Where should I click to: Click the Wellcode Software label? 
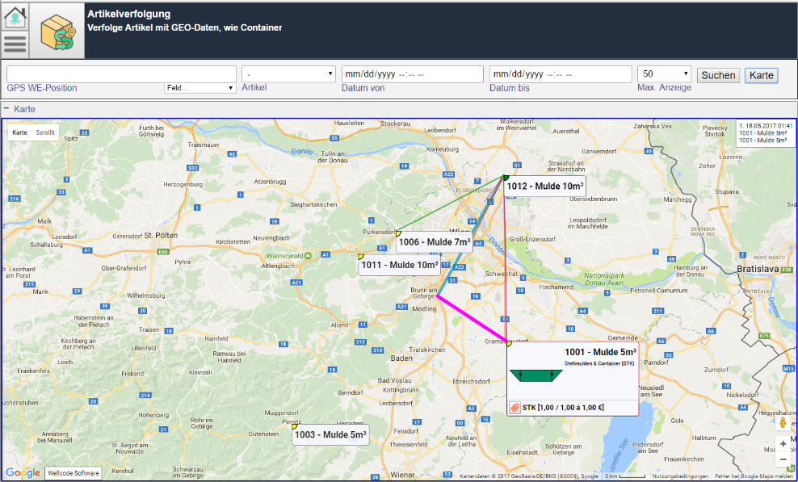(73, 473)
